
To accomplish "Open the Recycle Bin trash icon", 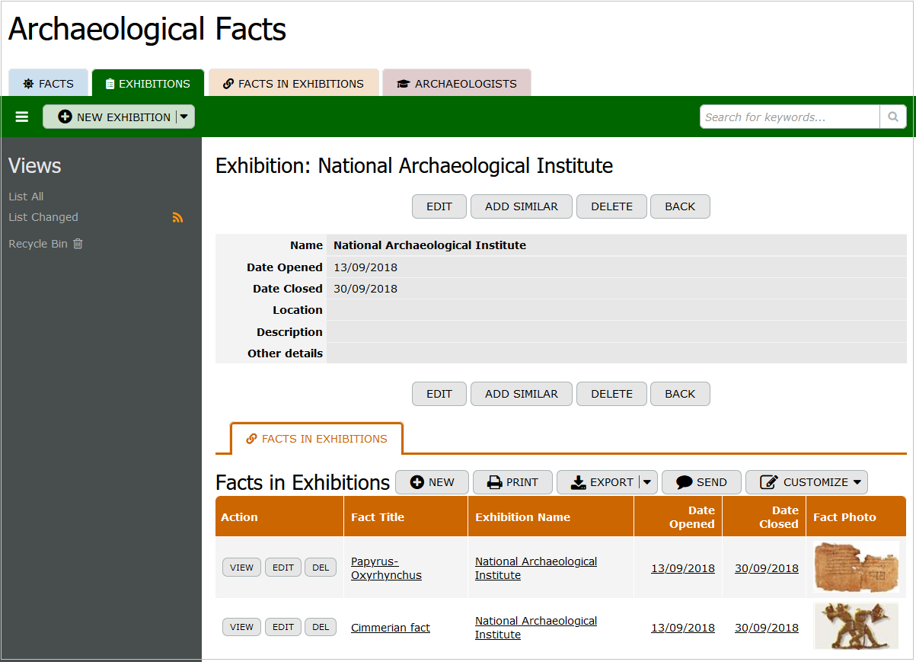I will click(78, 244).
